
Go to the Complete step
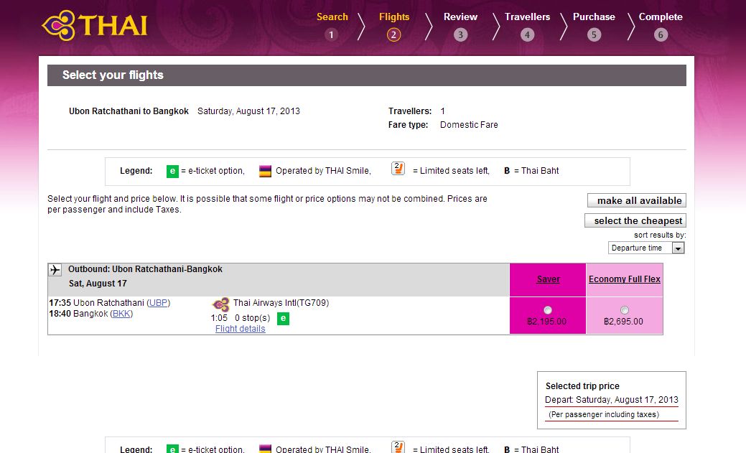(x=661, y=17)
